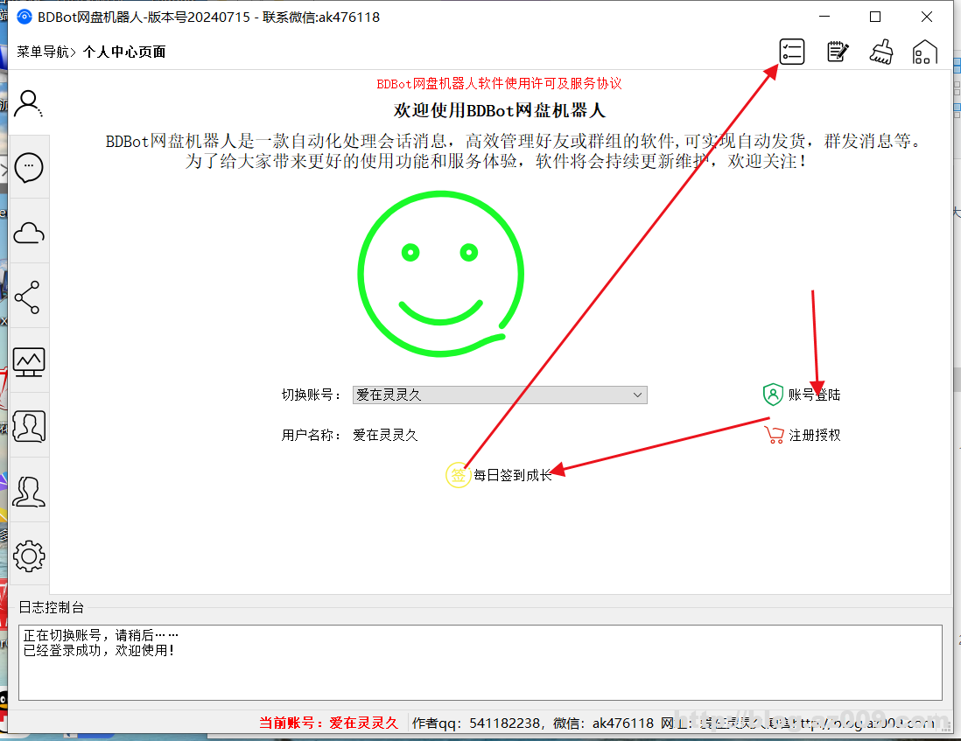The width and height of the screenshot is (961, 741).
Task: Click the user profile icon in sidebar
Action: 29,103
